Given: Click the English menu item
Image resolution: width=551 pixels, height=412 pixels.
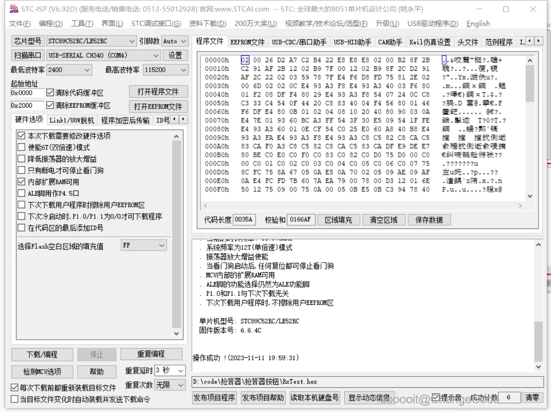Looking at the screenshot, I should click(478, 23).
